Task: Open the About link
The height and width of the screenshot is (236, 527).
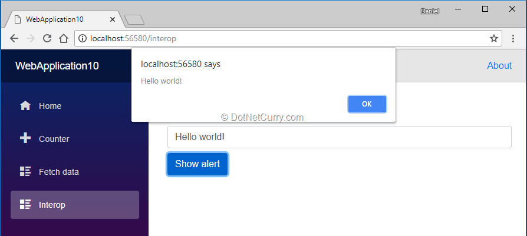Action: [499, 65]
